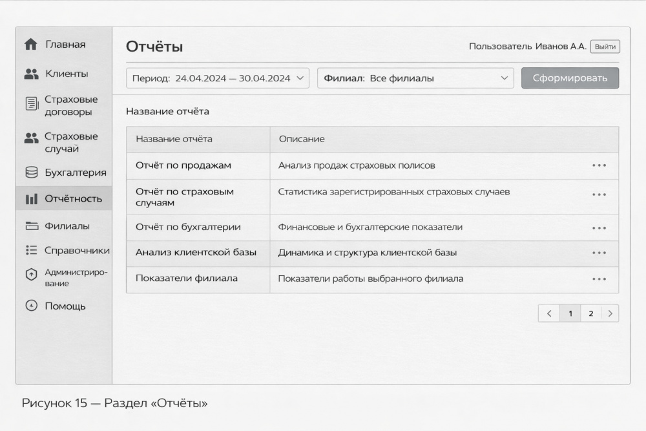Click the folder icon beside Филиалы
Image resolution: width=646 pixels, height=431 pixels.
tap(31, 226)
